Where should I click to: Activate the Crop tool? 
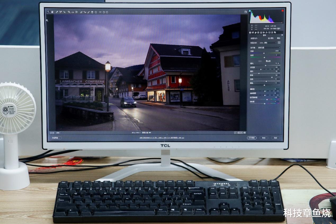(x=69, y=12)
